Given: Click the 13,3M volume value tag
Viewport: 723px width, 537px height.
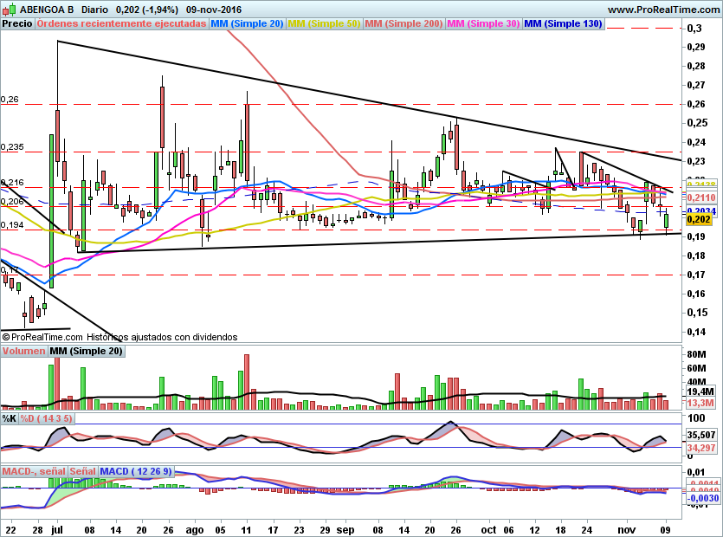Looking at the screenshot, I should click(700, 404).
